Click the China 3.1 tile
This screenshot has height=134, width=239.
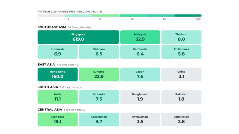(181, 74)
